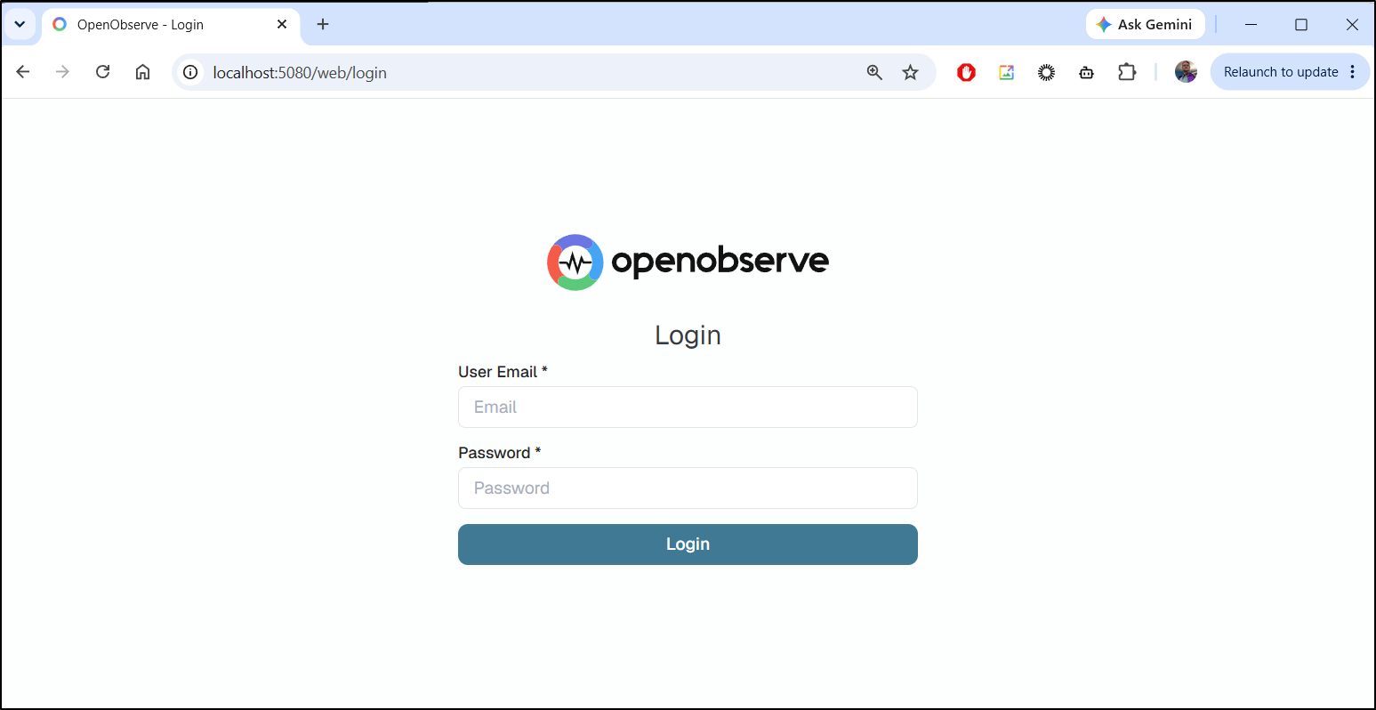Click the User Email input field
Viewport: 1376px width, 710px height.
click(688, 407)
